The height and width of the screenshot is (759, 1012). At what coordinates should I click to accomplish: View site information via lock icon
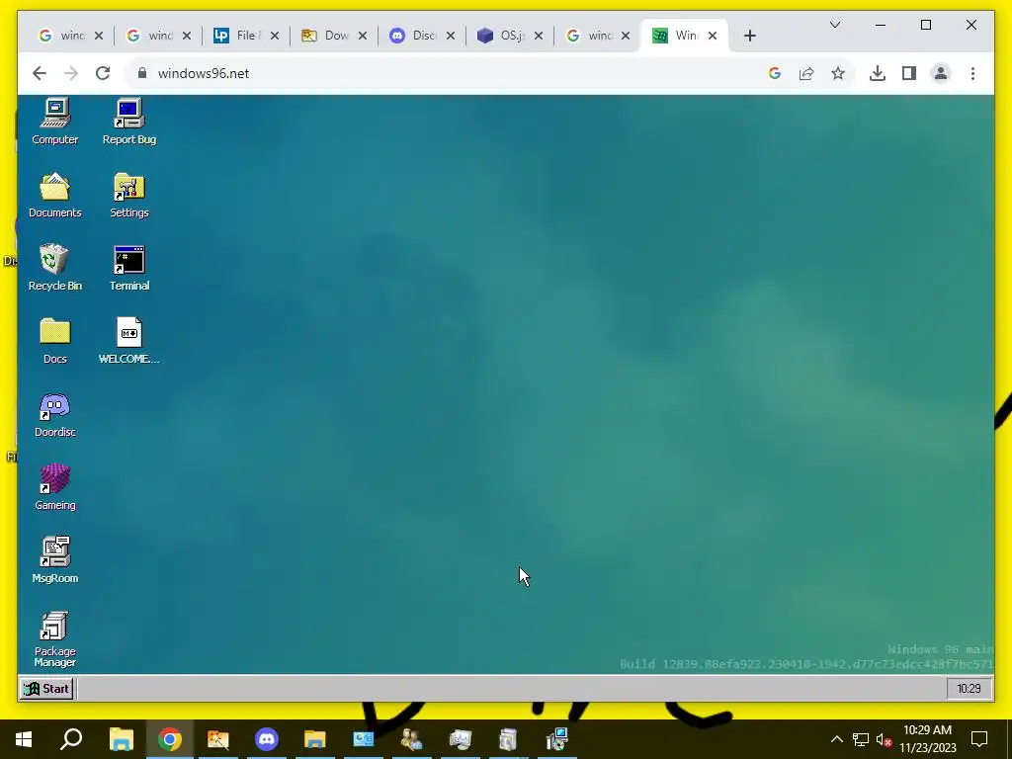click(142, 73)
